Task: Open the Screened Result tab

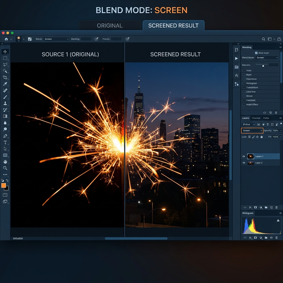Action: pos(174,25)
